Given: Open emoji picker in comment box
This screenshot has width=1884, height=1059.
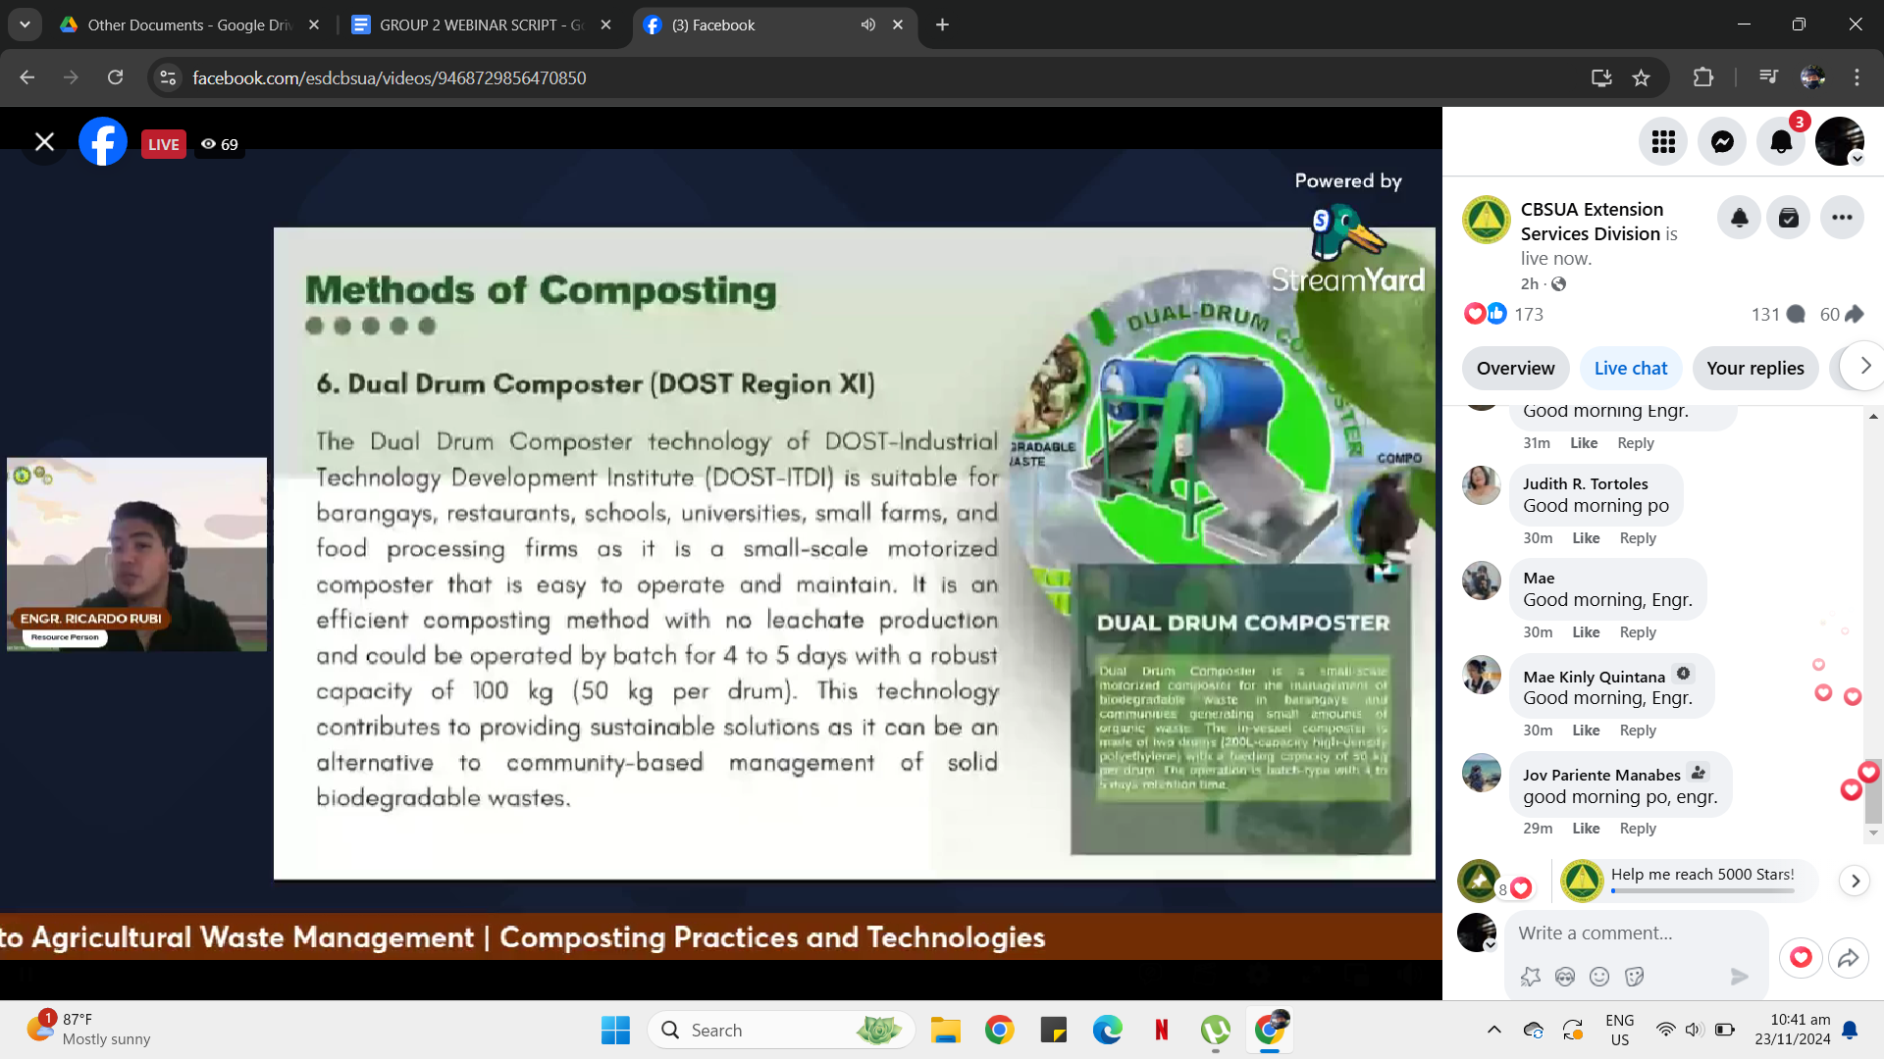Looking at the screenshot, I should (1599, 977).
